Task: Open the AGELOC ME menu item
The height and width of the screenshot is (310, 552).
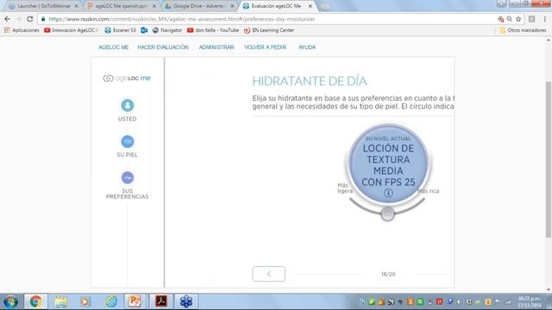Action: [113, 47]
